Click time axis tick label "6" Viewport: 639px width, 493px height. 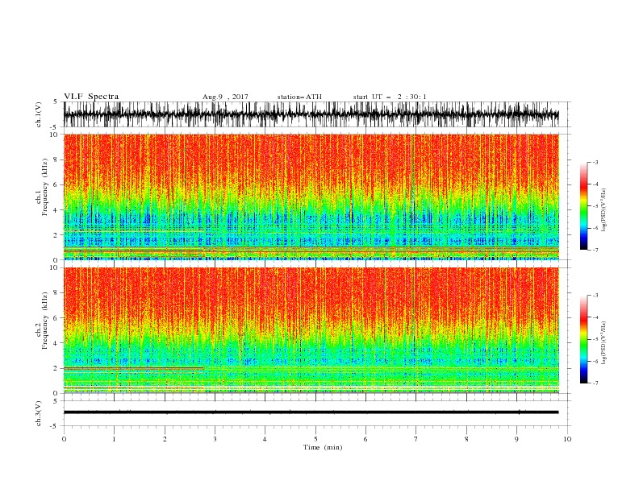point(365,439)
